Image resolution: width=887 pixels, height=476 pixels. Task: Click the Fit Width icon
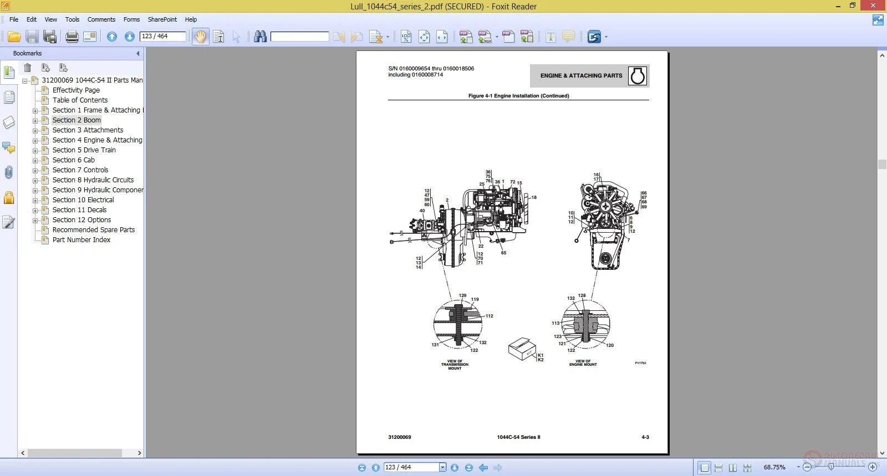442,37
